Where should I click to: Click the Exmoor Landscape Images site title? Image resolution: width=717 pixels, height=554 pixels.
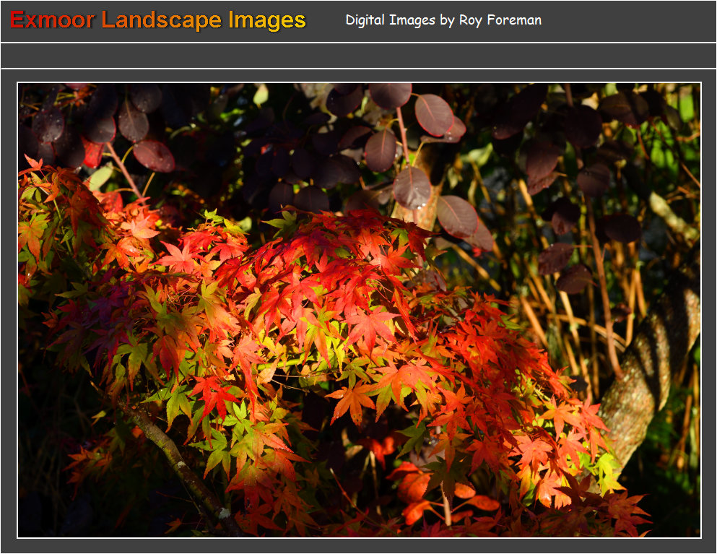point(158,20)
